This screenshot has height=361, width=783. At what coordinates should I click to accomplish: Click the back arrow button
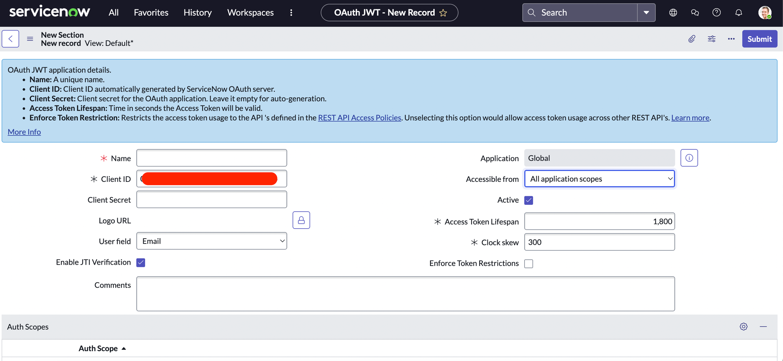click(x=10, y=39)
